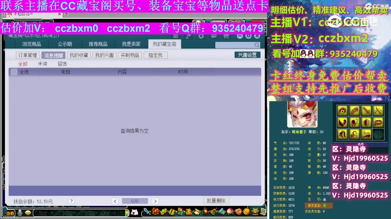Click the smiley face icon in bottom bar
The height and width of the screenshot is (219, 391).
point(247,211)
